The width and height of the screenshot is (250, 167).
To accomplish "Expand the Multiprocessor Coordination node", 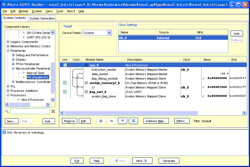I will click(x=13, y=82).
